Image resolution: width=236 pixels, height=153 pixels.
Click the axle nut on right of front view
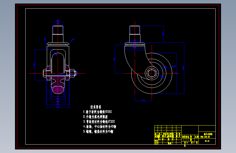pos(72,73)
